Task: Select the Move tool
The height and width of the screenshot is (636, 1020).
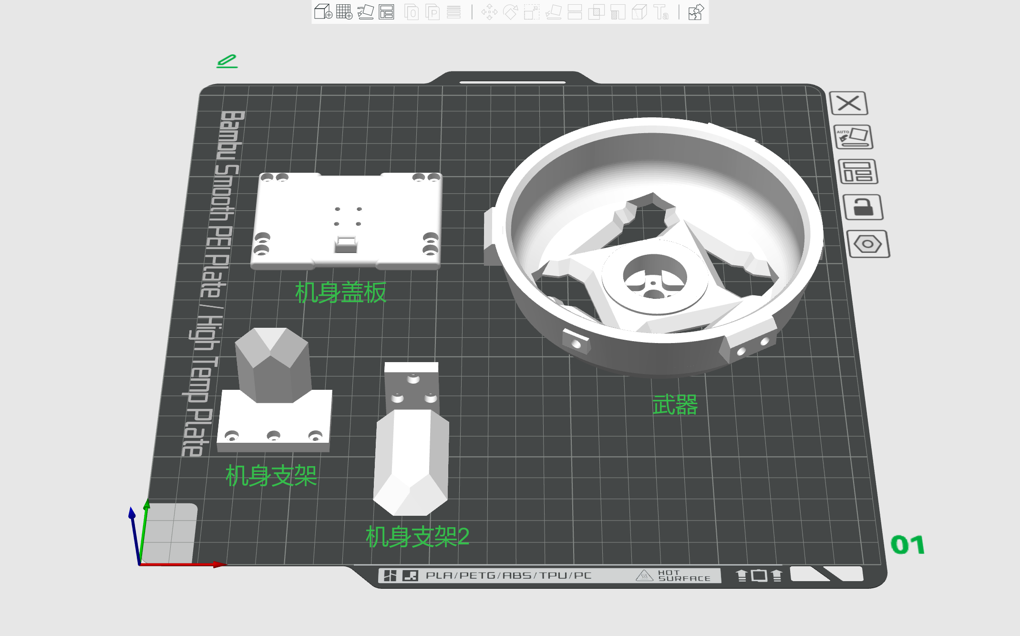Action: [x=489, y=12]
